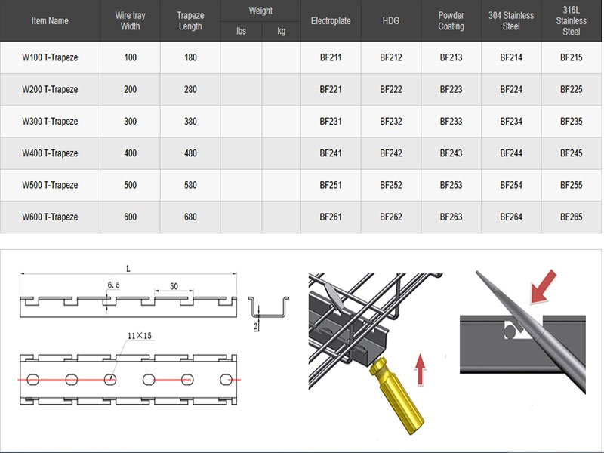Screen dimensions: 604x453
Task: Click part number BF213
Action: point(451,58)
